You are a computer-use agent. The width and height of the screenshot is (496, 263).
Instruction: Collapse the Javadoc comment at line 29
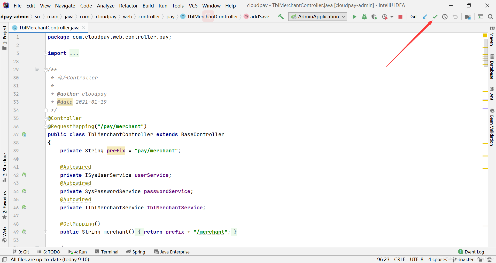click(x=45, y=70)
